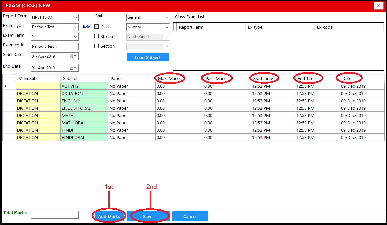This screenshot has height=225, width=387.
Task: Click Pass Mark cell in the ENGLISH row
Action: click(227, 101)
